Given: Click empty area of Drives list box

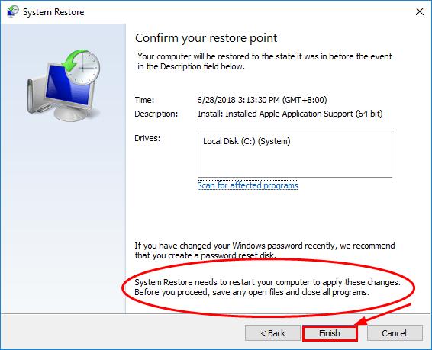Looking at the screenshot, I should (x=295, y=162).
